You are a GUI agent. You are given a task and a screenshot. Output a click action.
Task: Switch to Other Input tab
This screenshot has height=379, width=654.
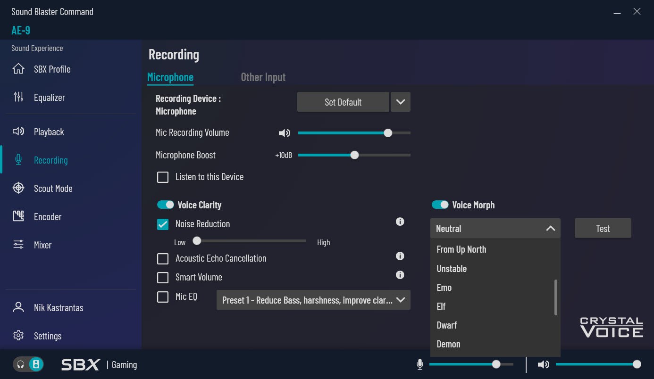263,77
